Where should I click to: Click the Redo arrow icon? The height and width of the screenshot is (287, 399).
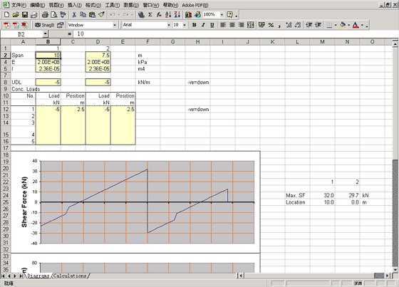click(x=125, y=15)
